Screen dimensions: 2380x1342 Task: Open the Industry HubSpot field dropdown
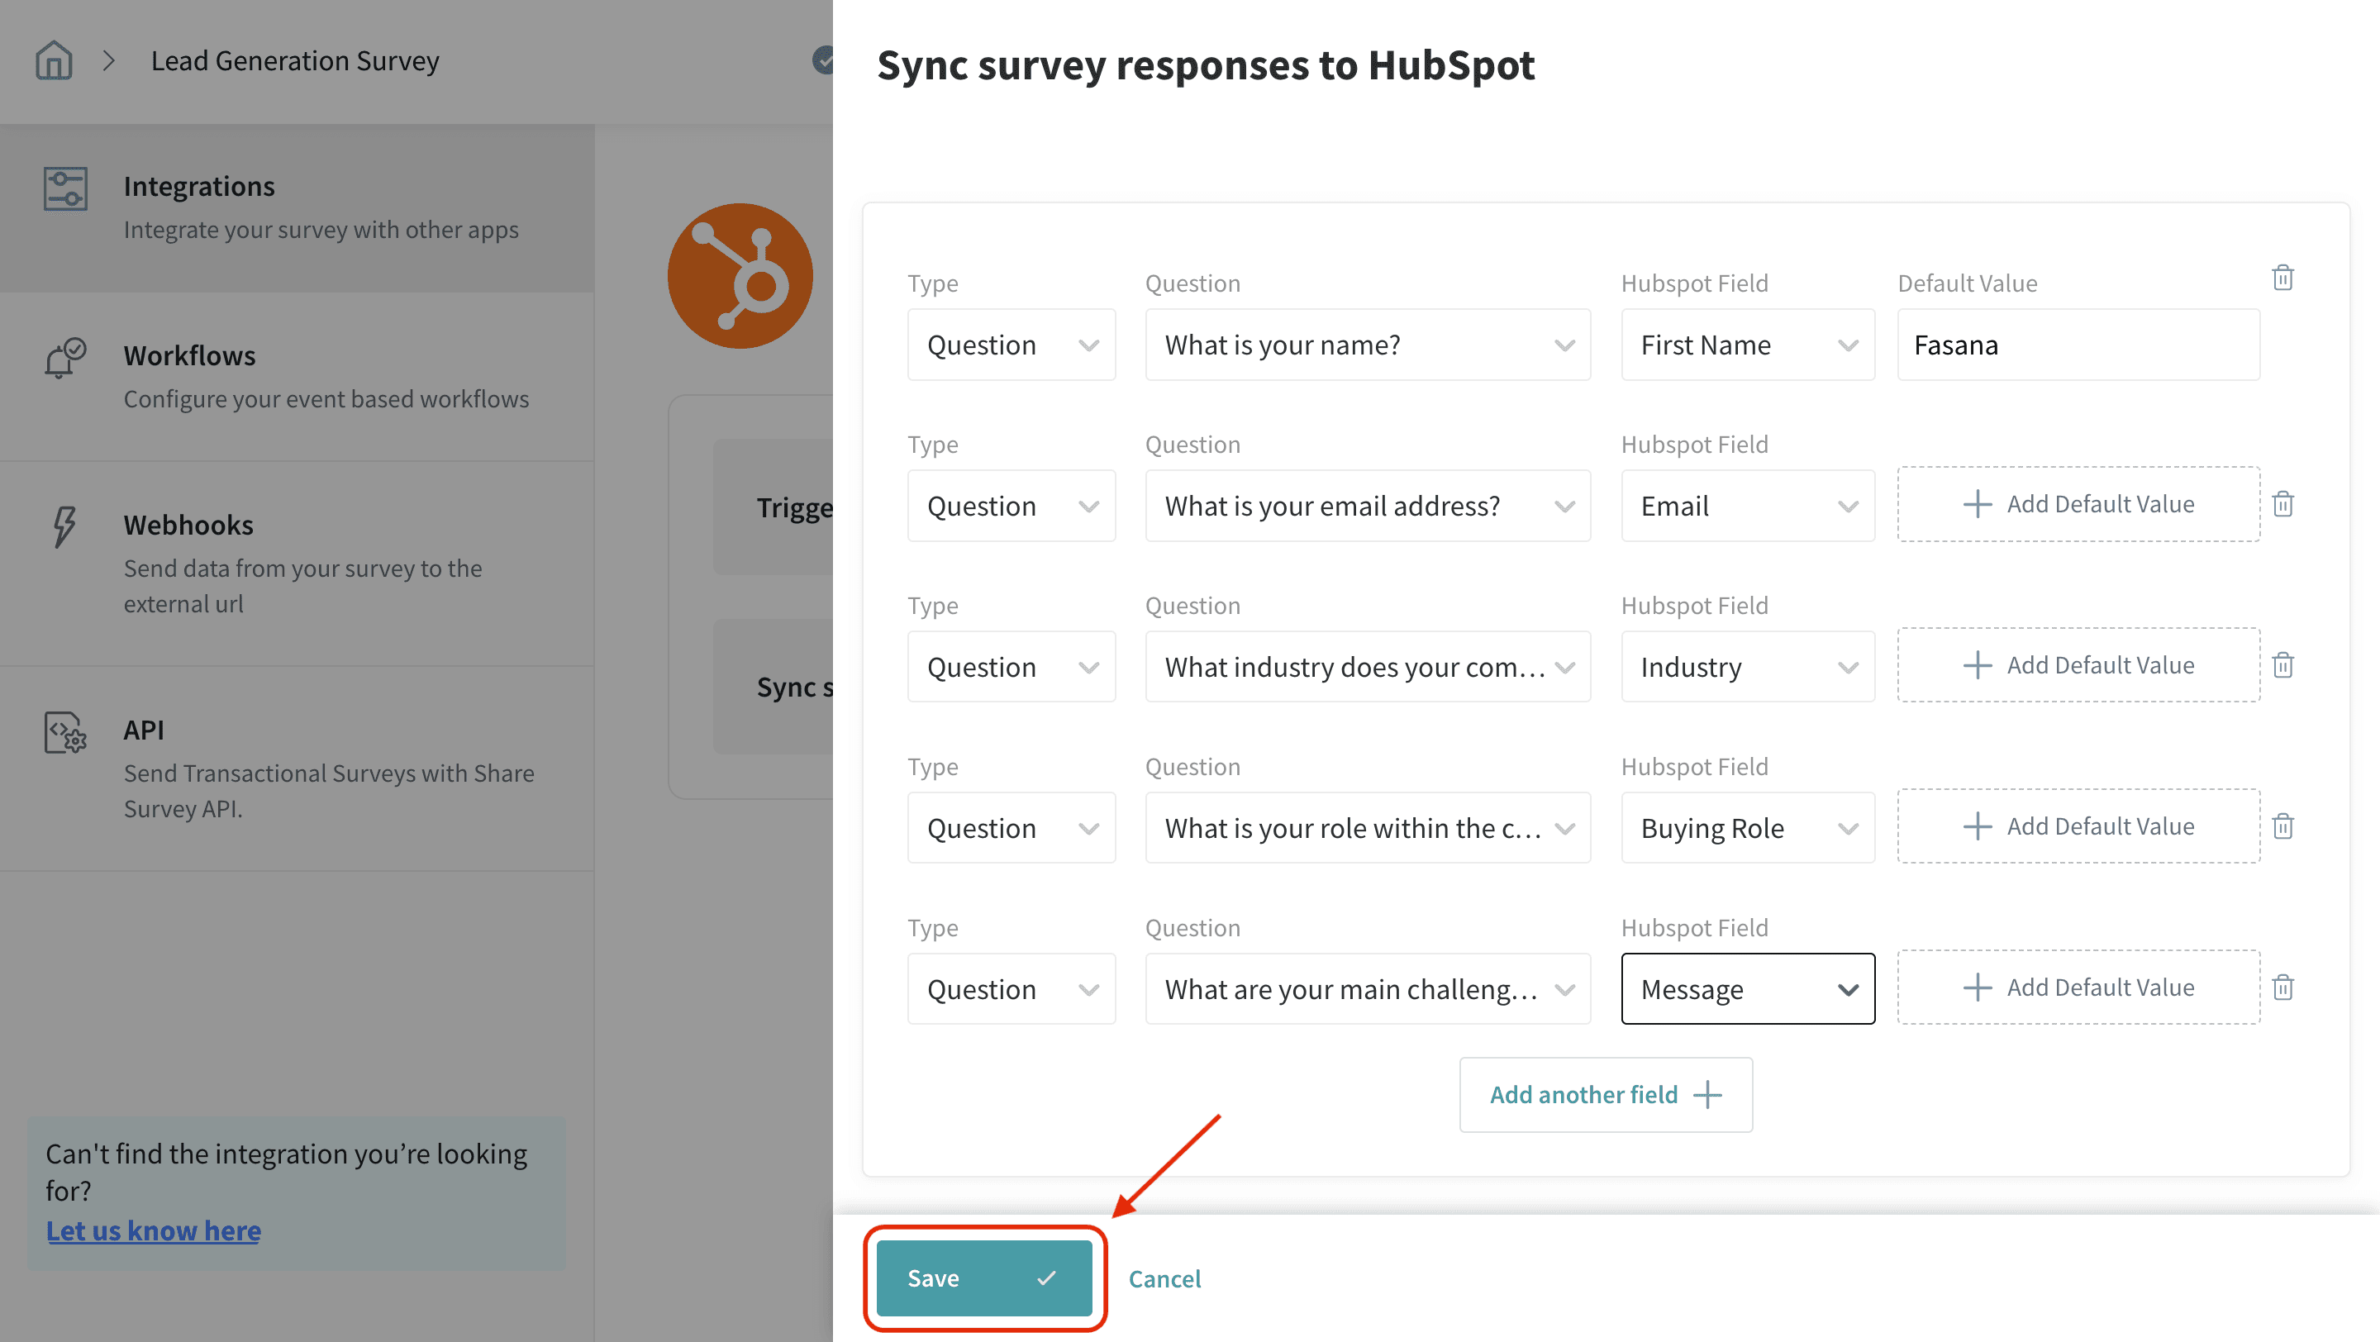1747,667
